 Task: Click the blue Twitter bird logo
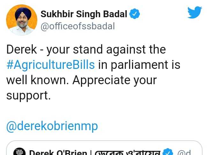click(x=195, y=12)
